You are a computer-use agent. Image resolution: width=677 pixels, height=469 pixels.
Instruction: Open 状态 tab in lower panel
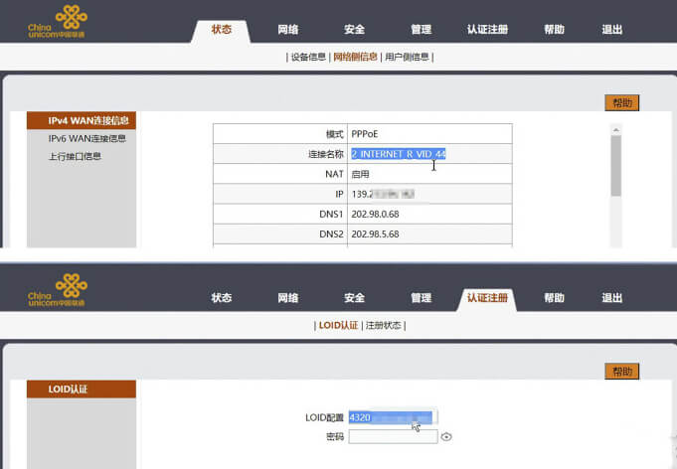[x=222, y=298]
